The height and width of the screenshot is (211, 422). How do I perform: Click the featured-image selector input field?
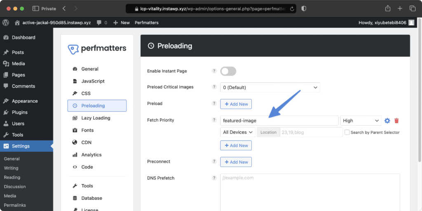(x=279, y=121)
